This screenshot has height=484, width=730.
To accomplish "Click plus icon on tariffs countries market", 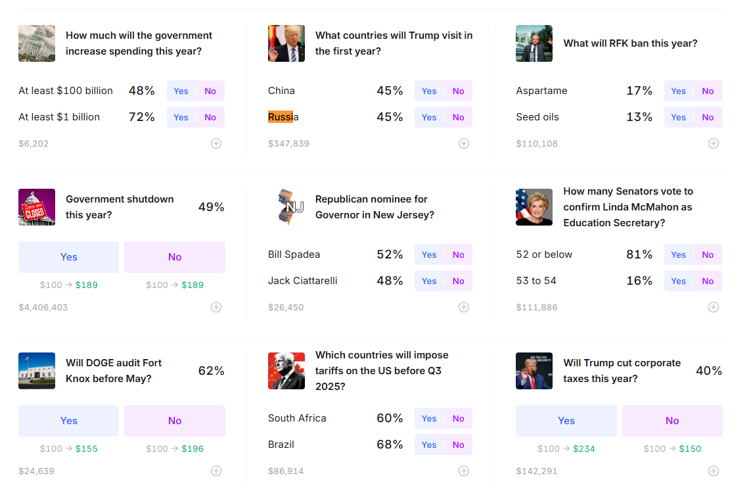I will [x=464, y=471].
